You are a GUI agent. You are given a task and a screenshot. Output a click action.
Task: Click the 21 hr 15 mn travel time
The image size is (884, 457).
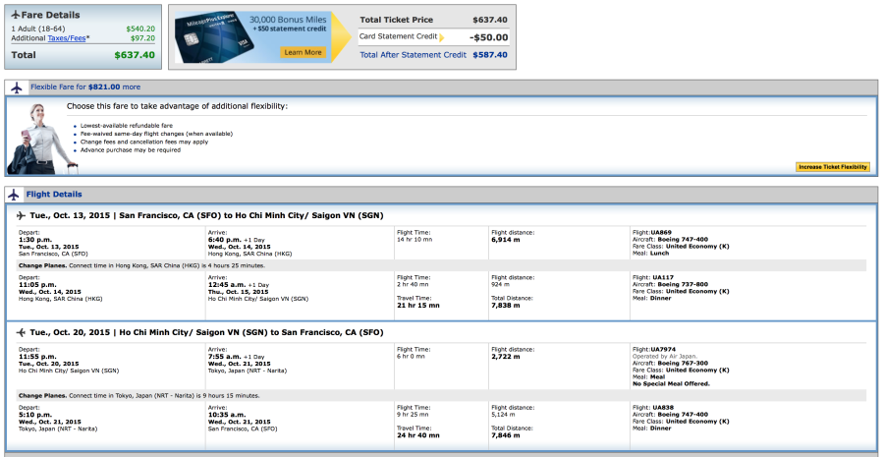418,306
